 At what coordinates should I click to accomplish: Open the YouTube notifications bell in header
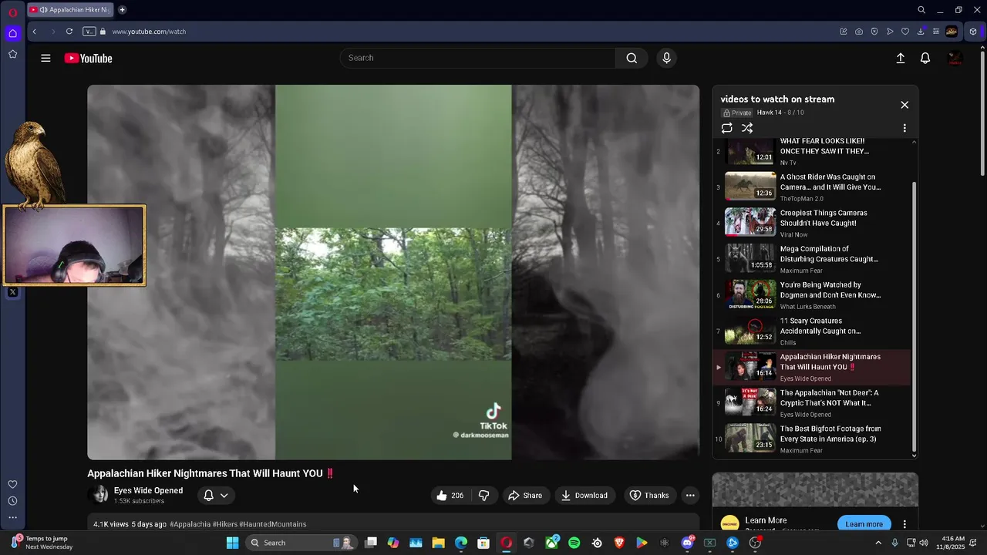pos(925,58)
